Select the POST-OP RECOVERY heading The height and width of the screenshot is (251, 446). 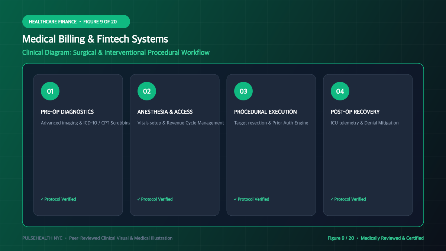355,112
